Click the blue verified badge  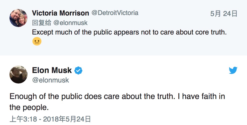[79, 71]
